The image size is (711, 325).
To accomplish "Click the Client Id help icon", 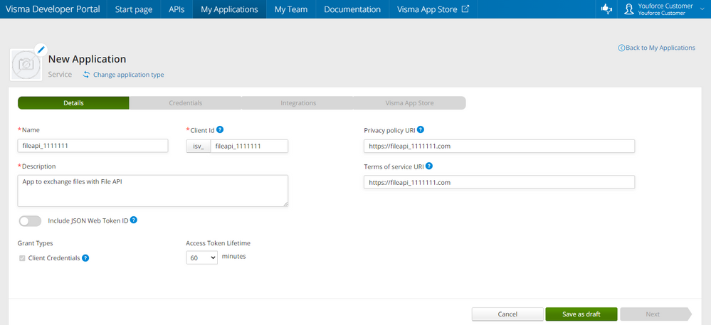I will point(220,130).
